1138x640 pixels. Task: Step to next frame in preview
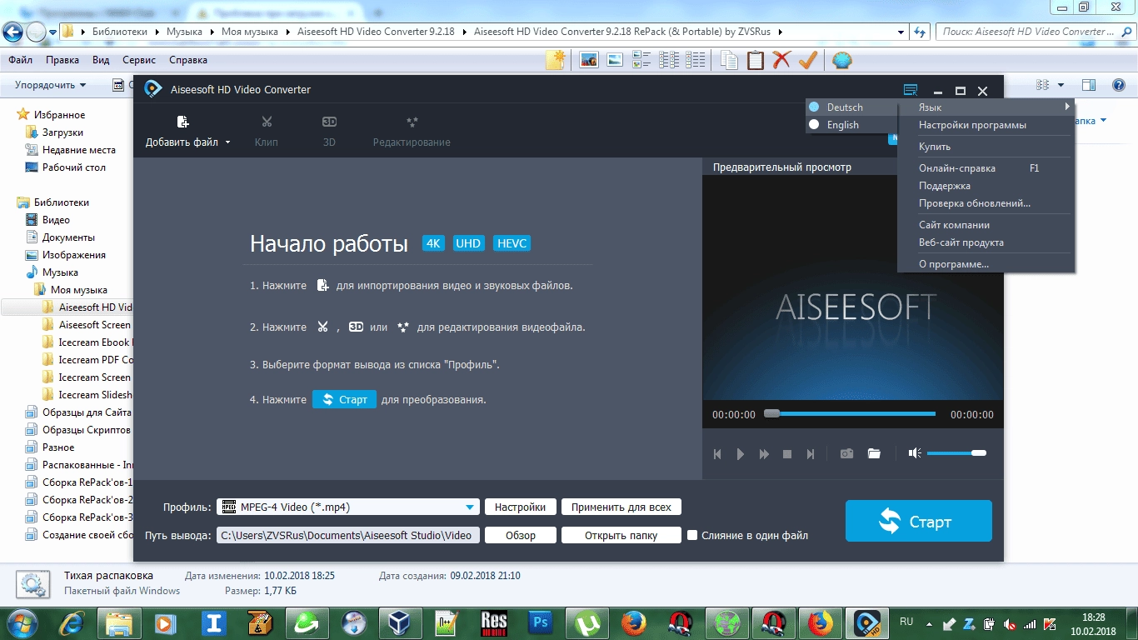(811, 454)
